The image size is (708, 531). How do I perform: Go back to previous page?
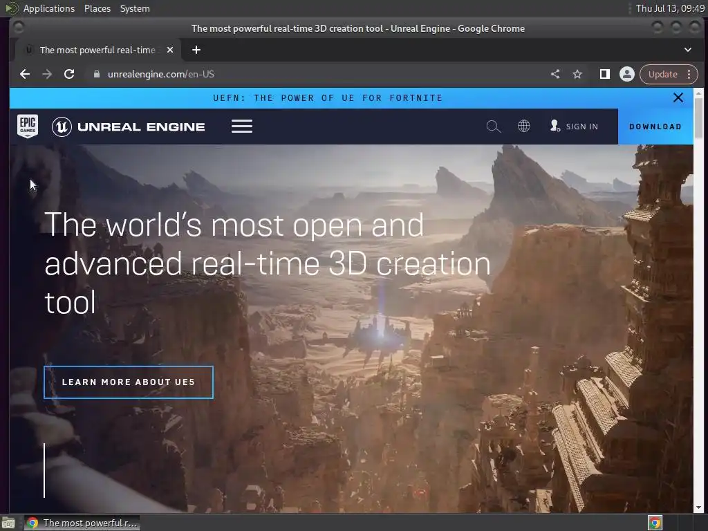(25, 74)
